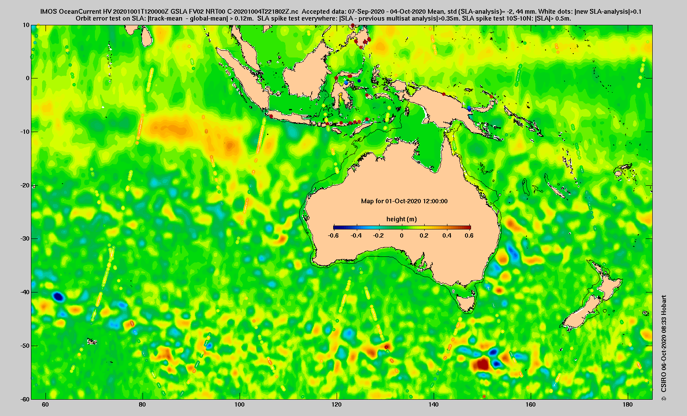Screen dimensions: 687x416
Task: Click the colorbar tick label -0.6
Action: [333, 235]
